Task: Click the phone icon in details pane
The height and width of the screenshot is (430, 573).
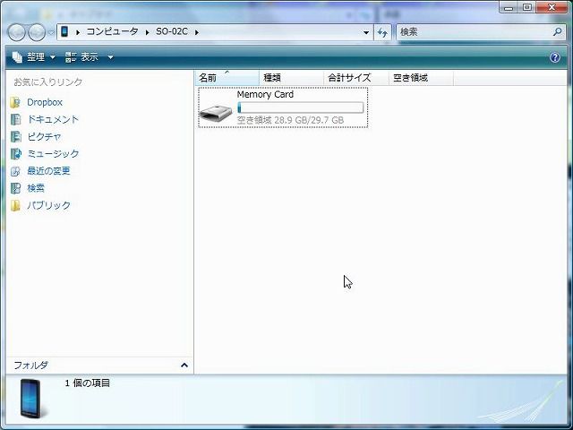Action: click(32, 399)
